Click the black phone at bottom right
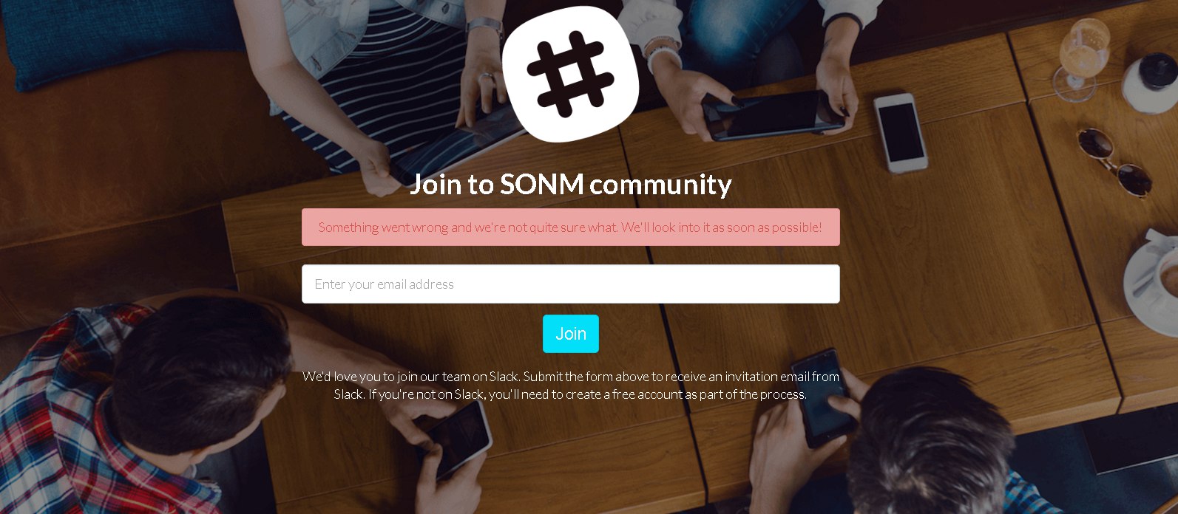 click(x=823, y=399)
